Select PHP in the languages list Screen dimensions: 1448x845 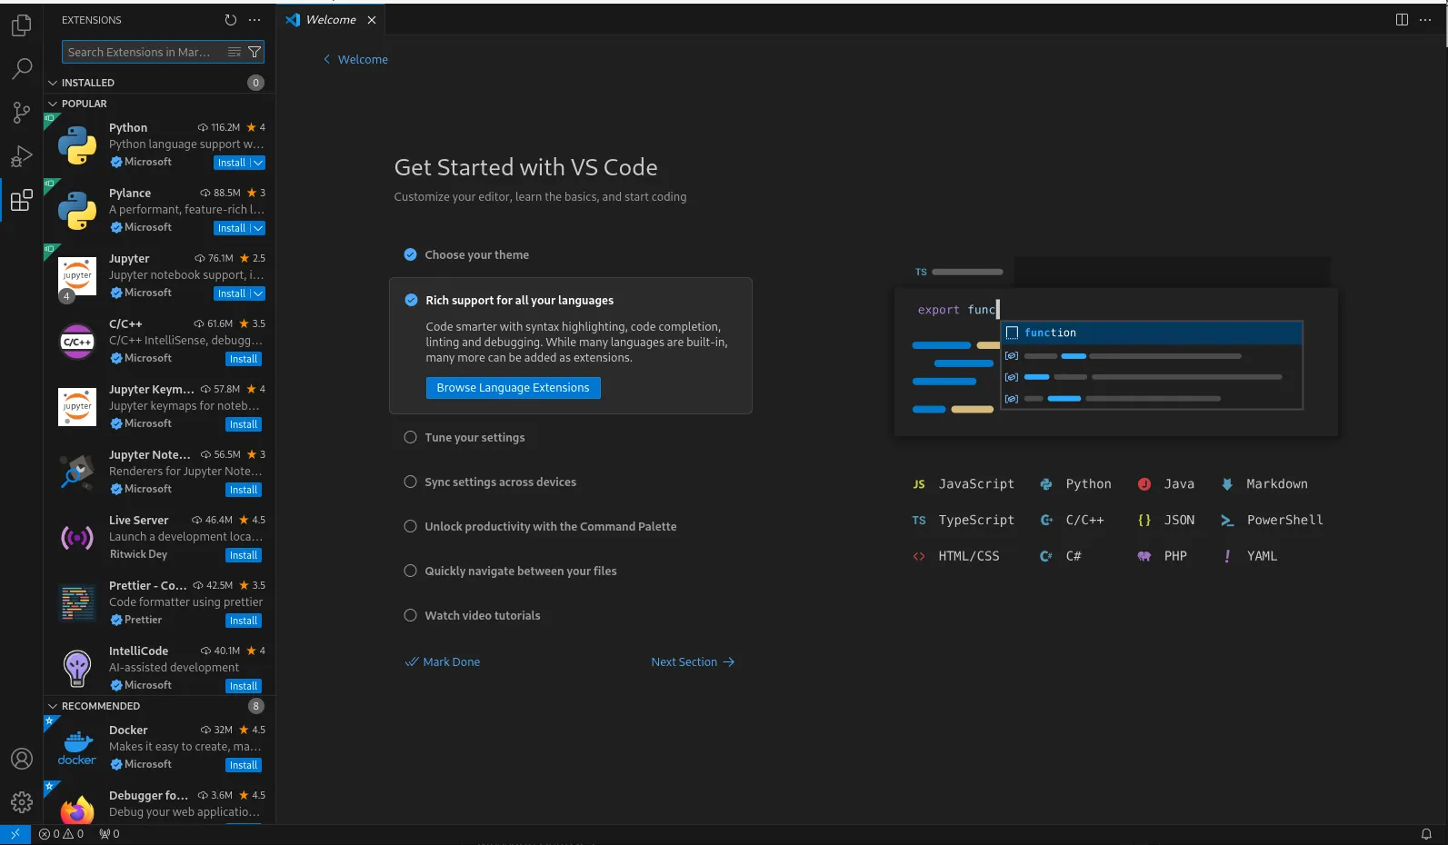tap(1163, 556)
